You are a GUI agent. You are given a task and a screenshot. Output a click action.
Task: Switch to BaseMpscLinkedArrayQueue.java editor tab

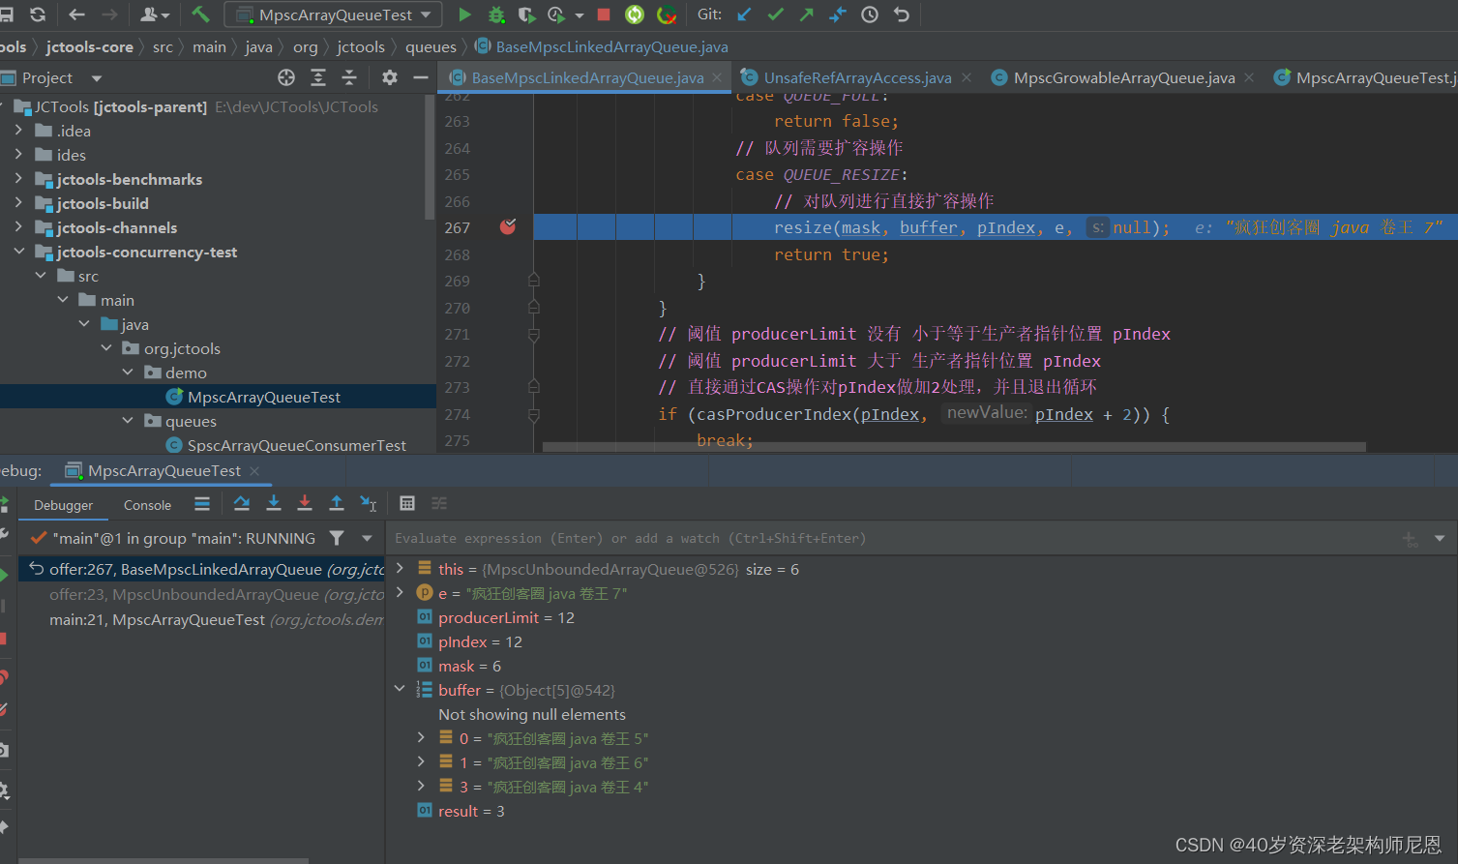point(587,78)
